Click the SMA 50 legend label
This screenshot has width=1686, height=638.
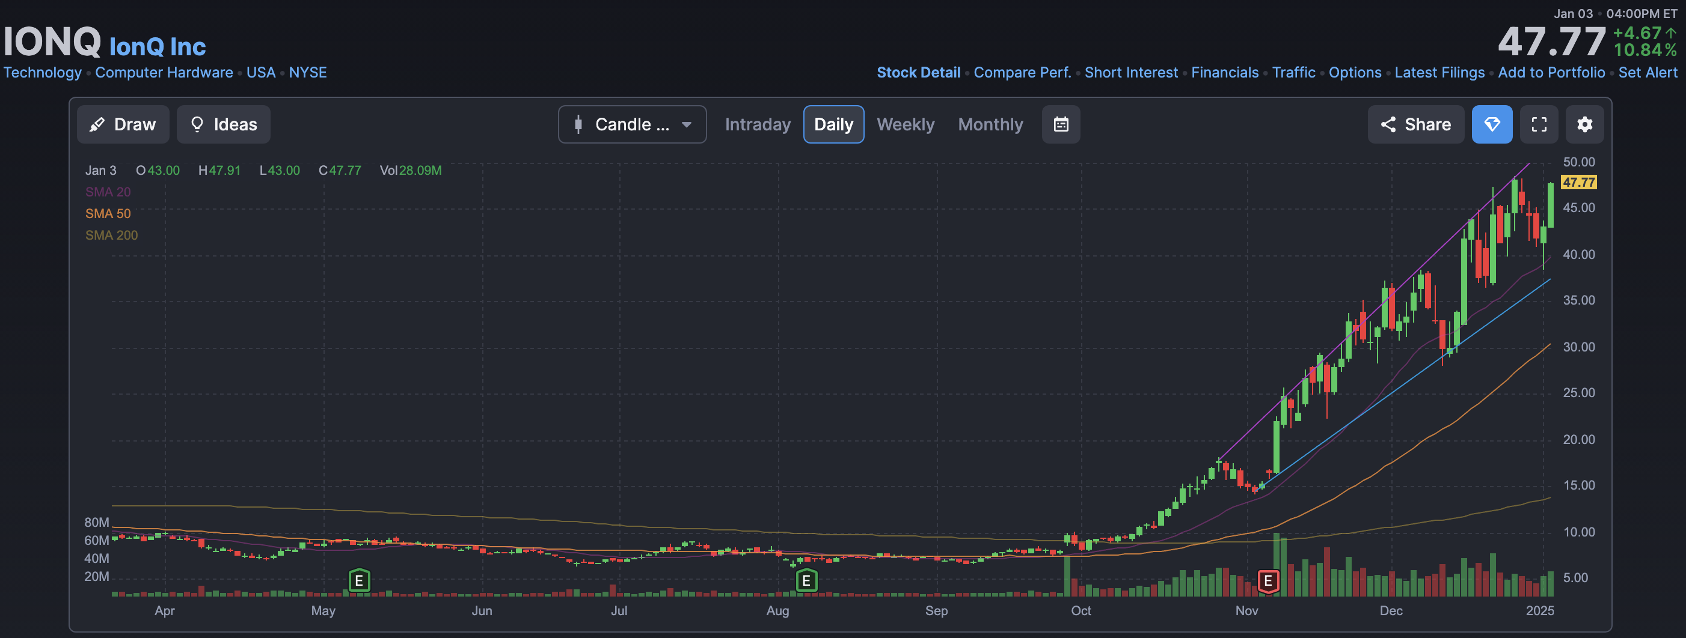point(108,214)
